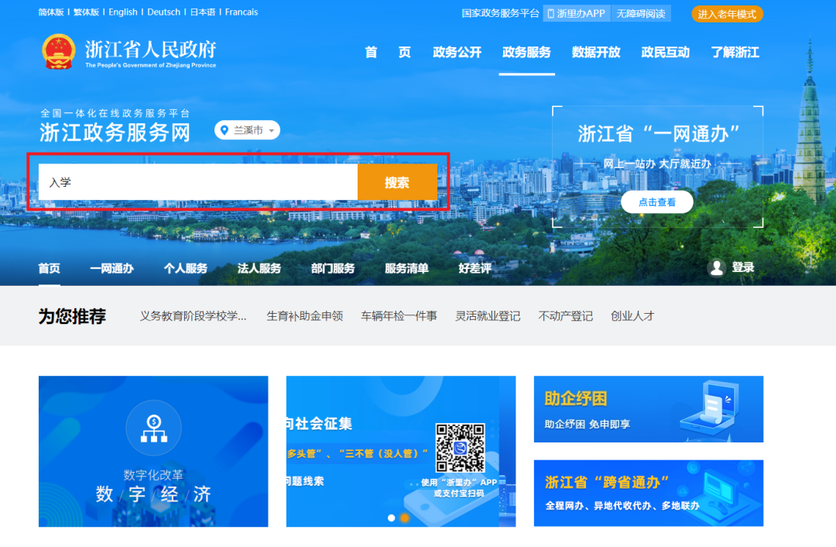Switch language to English
The height and width of the screenshot is (547, 836).
pos(123,12)
